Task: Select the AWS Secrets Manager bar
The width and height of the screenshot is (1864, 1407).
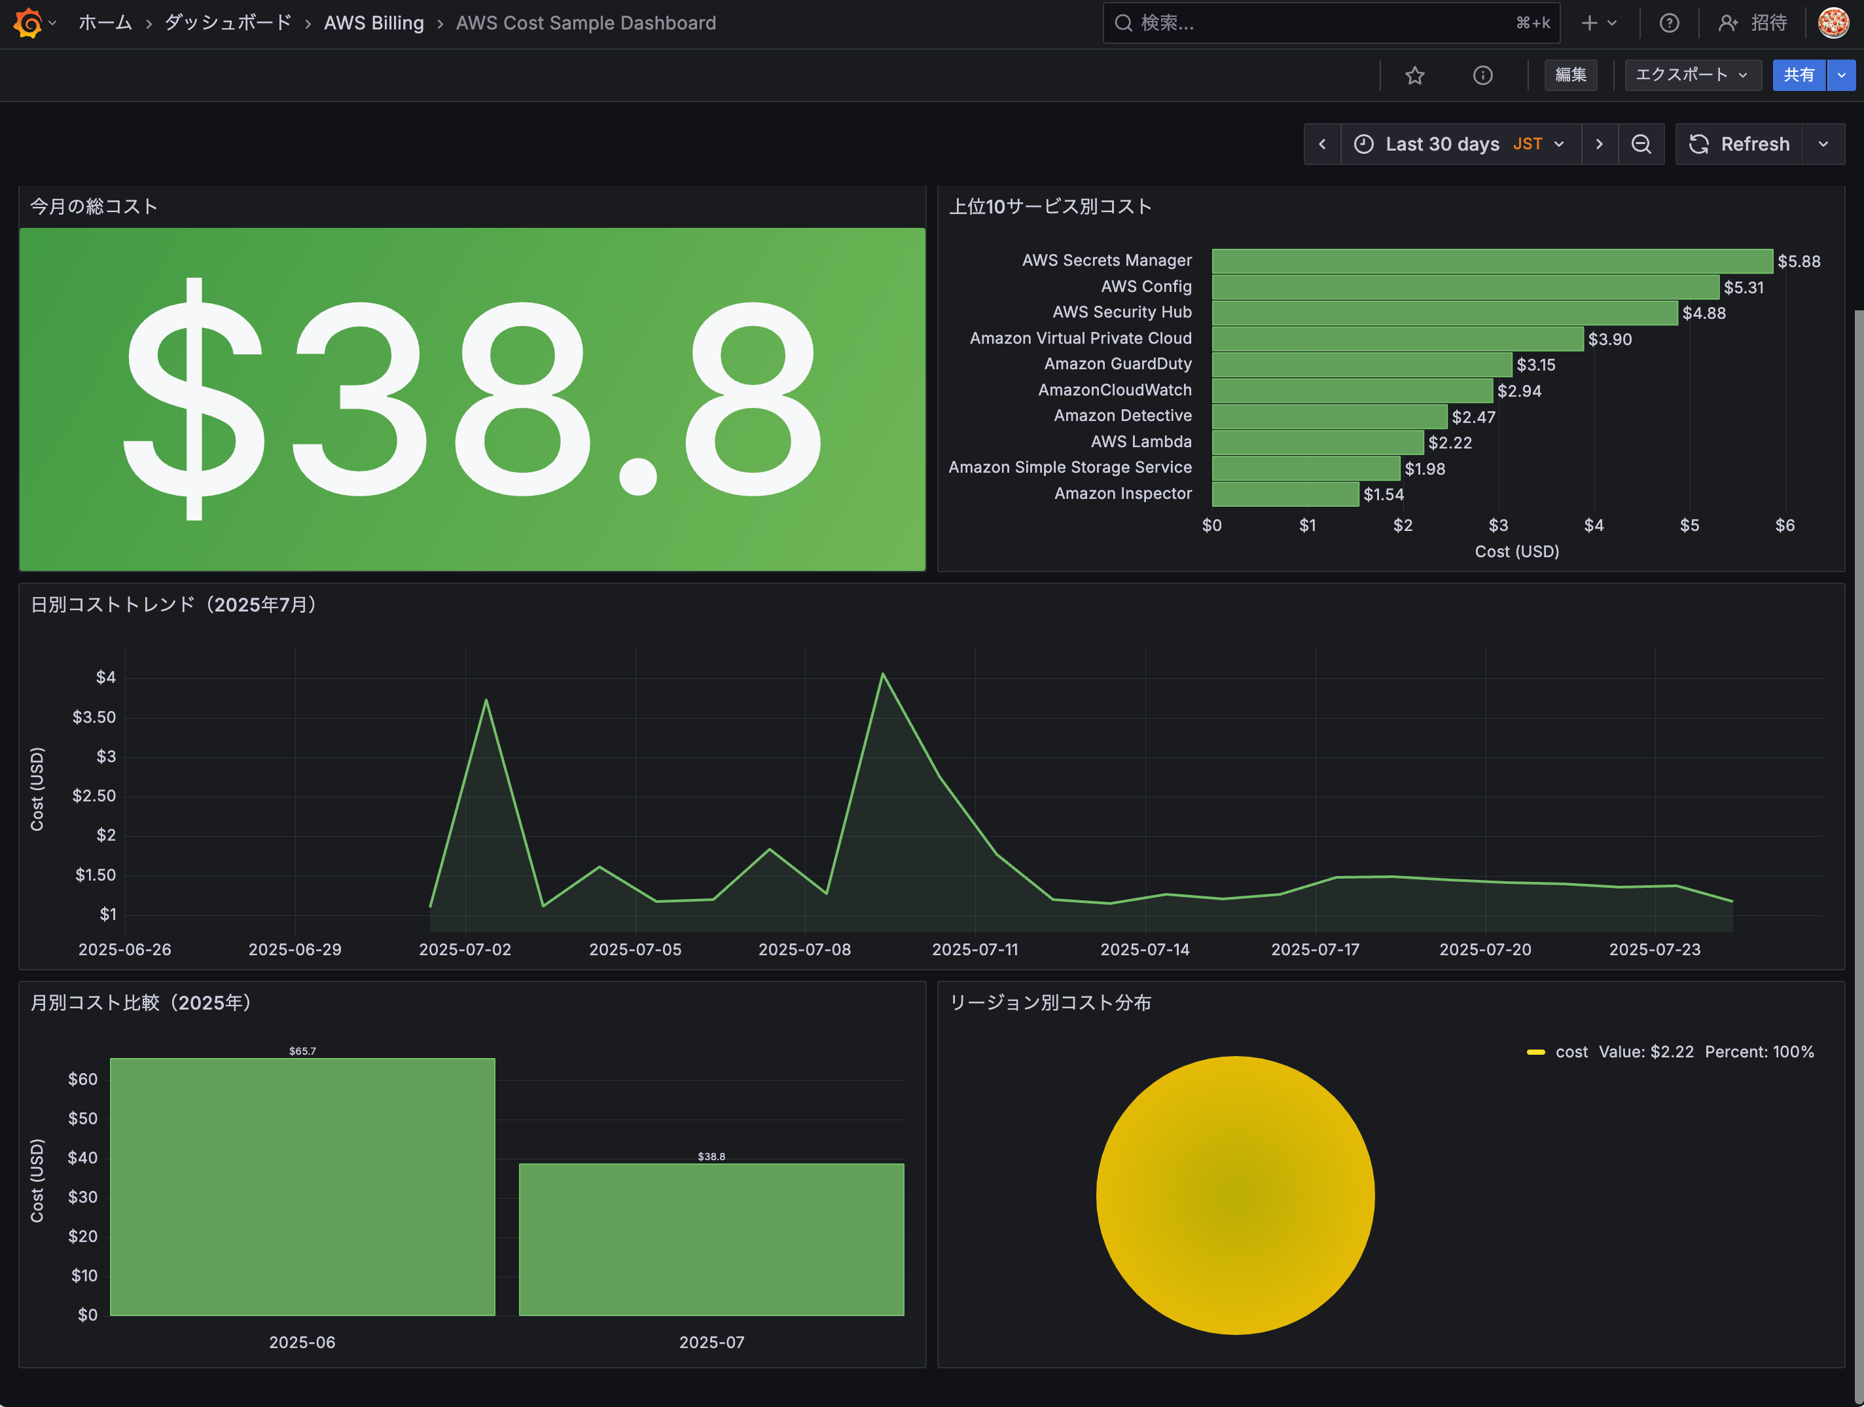Action: [1492, 261]
